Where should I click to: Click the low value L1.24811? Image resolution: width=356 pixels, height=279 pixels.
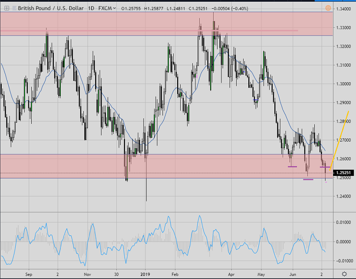coord(176,9)
